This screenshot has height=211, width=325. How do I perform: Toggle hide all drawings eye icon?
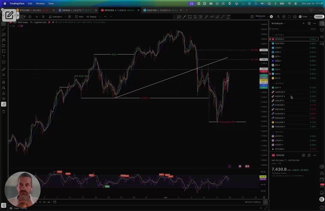click(4, 99)
